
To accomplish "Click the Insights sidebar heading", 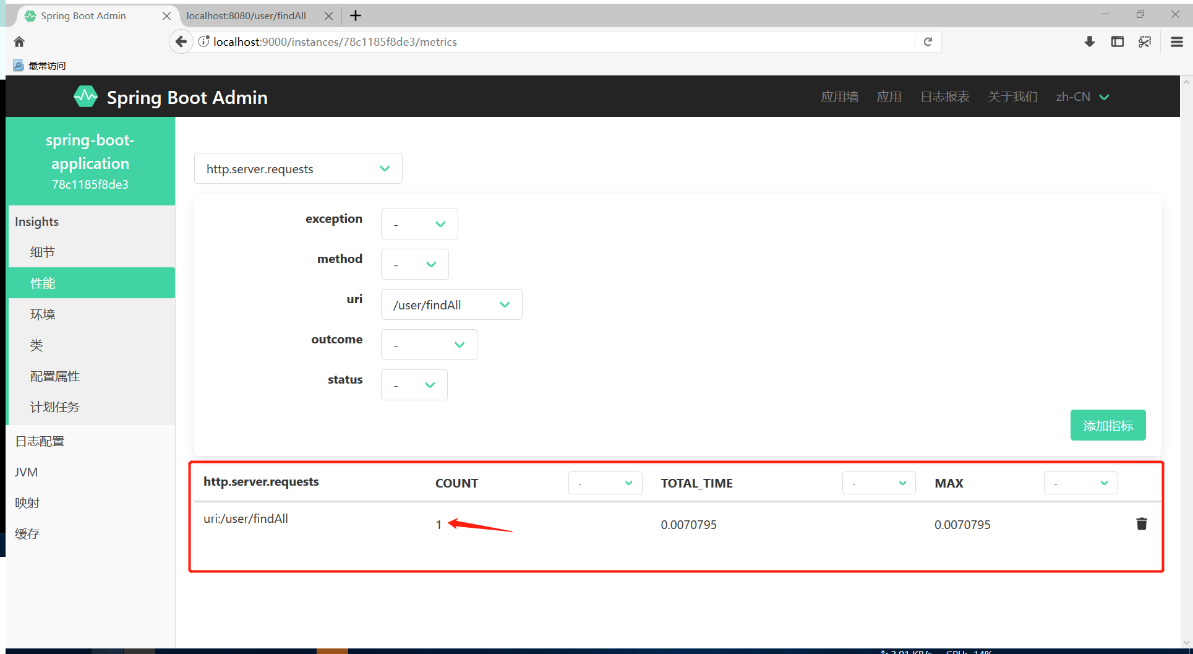I will click(36, 222).
